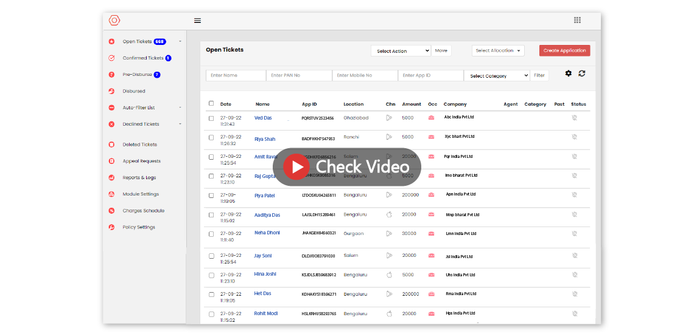Focus the Enter Name field
The height and width of the screenshot is (334, 694).
(x=236, y=75)
